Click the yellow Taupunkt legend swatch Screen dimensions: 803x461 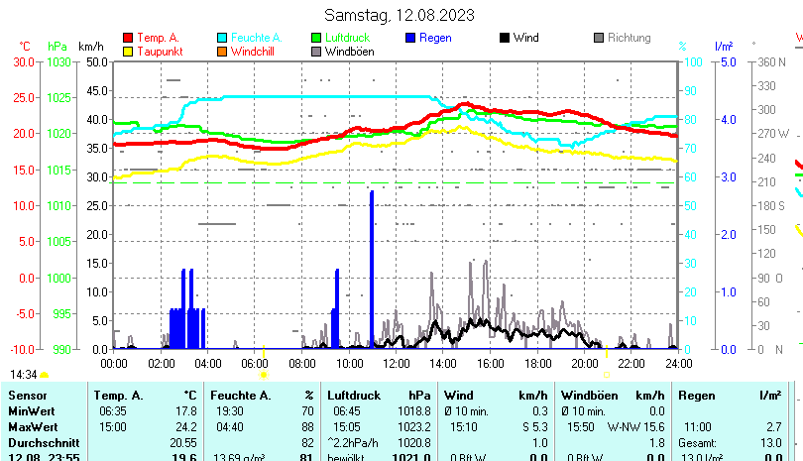click(x=127, y=51)
